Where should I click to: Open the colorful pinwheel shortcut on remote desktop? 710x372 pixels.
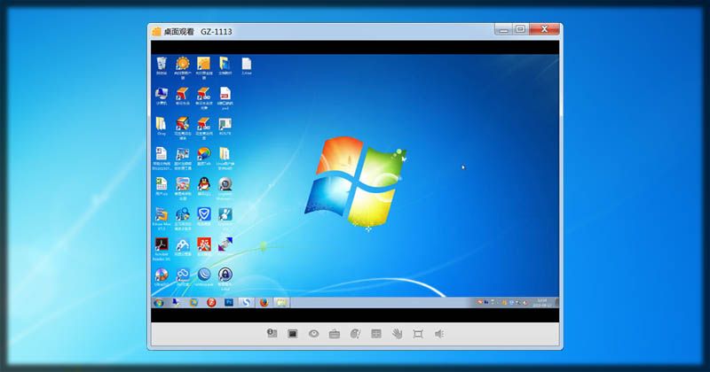204,154
